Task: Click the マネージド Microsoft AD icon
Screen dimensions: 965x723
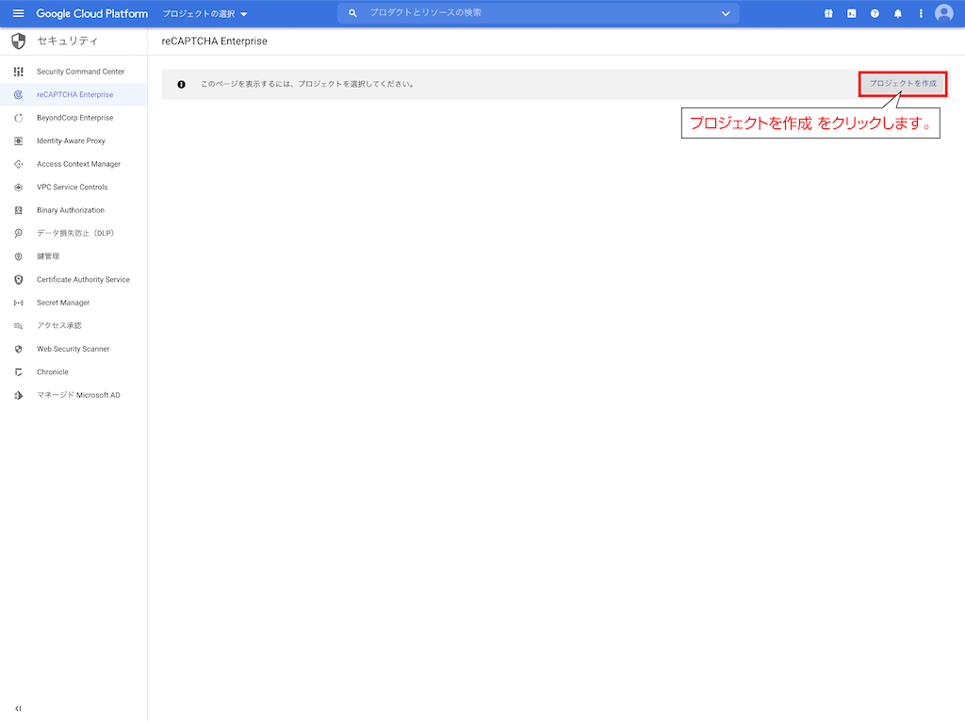Action: (x=19, y=395)
